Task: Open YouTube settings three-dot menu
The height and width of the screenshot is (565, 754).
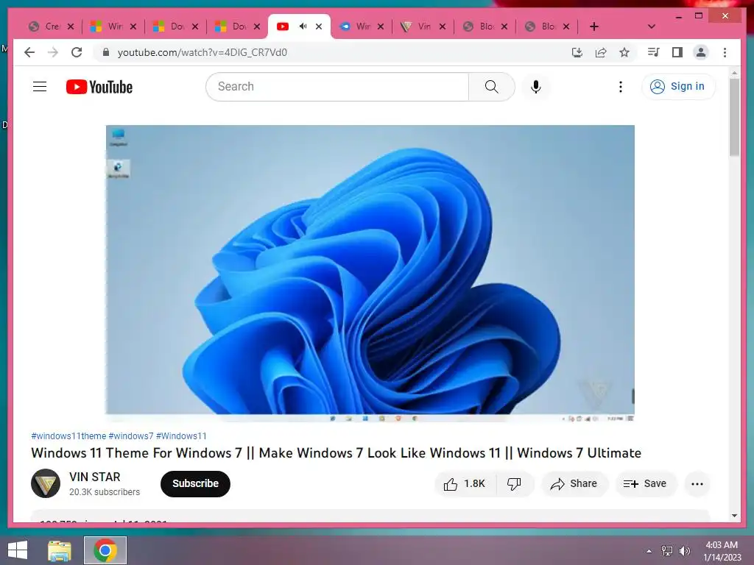Action: click(x=620, y=87)
